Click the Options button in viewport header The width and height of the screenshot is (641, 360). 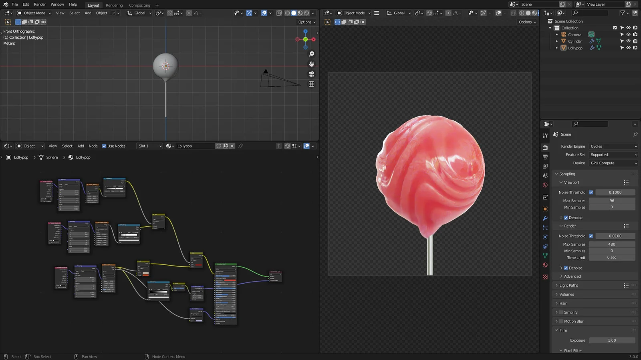coord(306,22)
